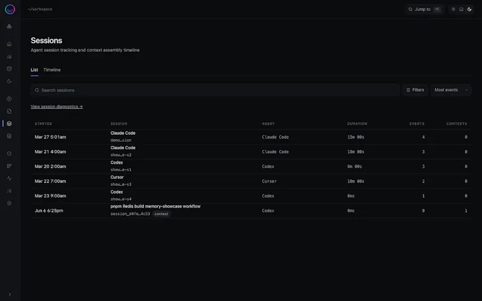The width and height of the screenshot is (482, 301).
Task: Follow View session diagnostics link
Action: pyautogui.click(x=57, y=107)
